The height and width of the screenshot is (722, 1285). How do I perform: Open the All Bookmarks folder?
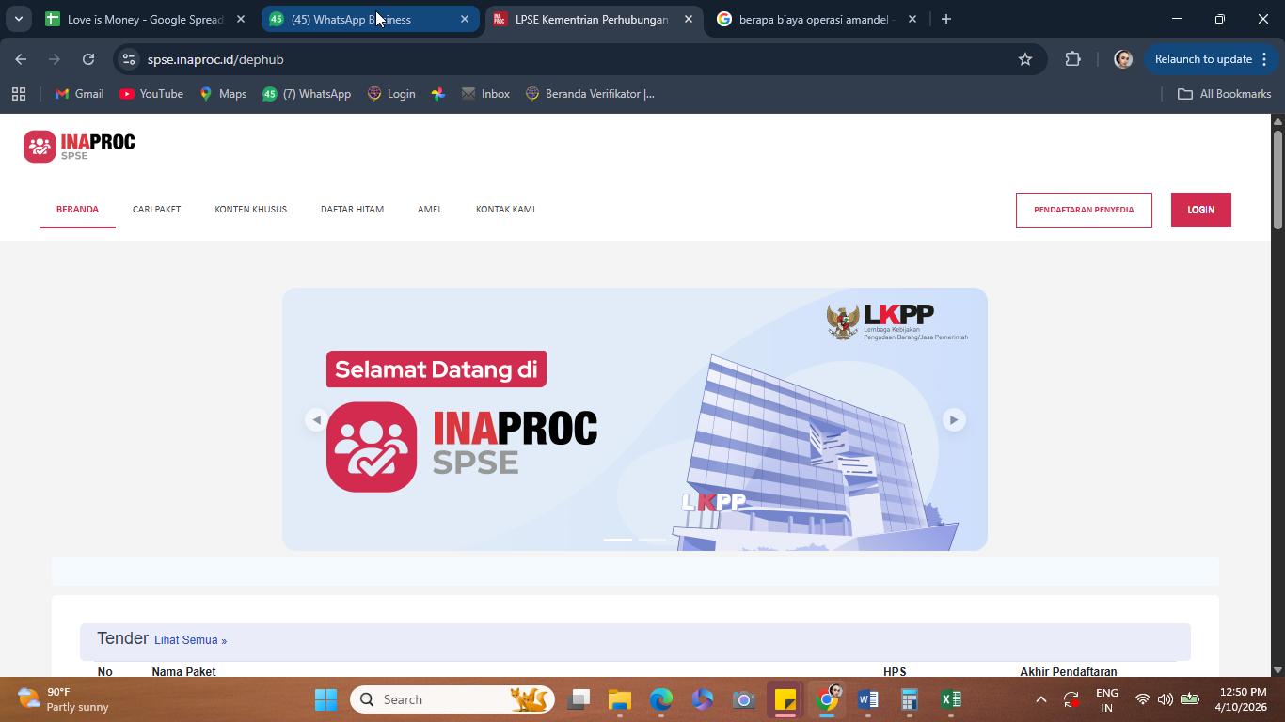point(1225,94)
